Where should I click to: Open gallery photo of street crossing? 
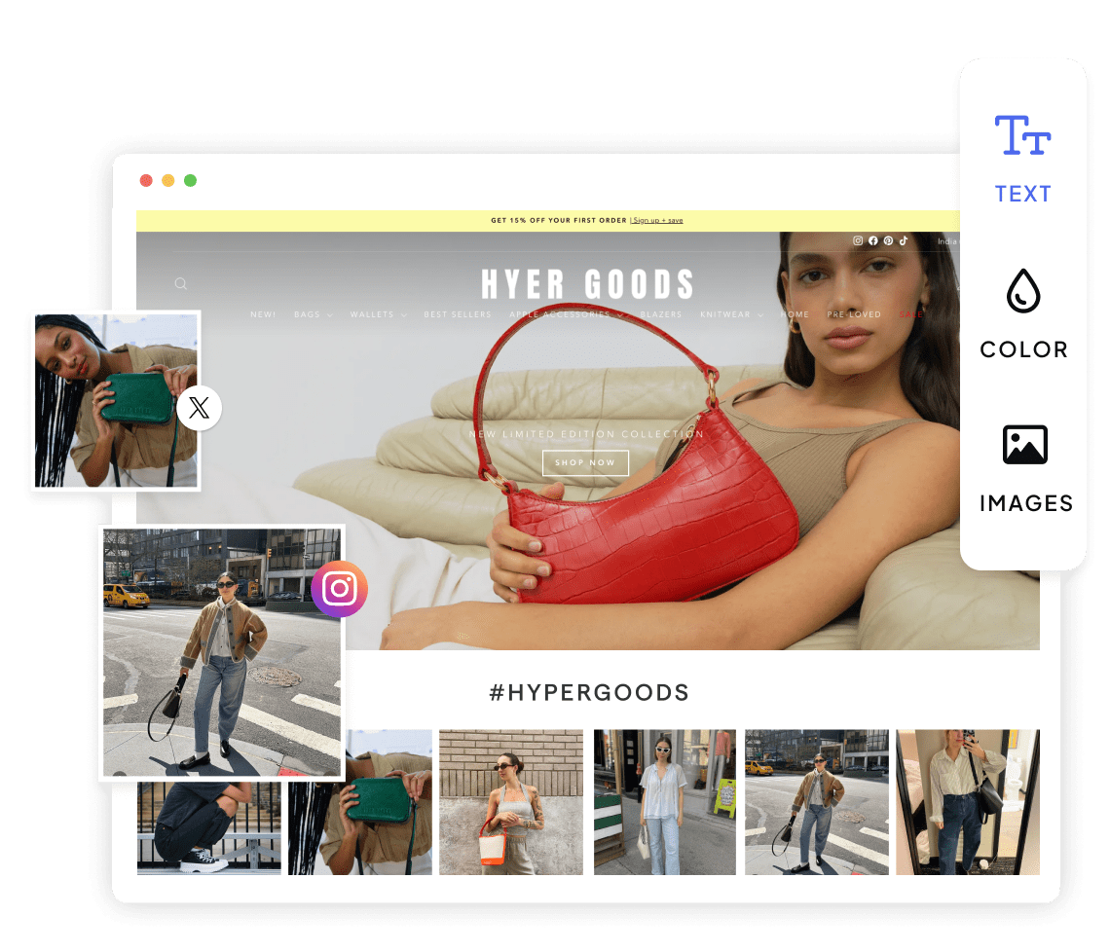(816, 802)
